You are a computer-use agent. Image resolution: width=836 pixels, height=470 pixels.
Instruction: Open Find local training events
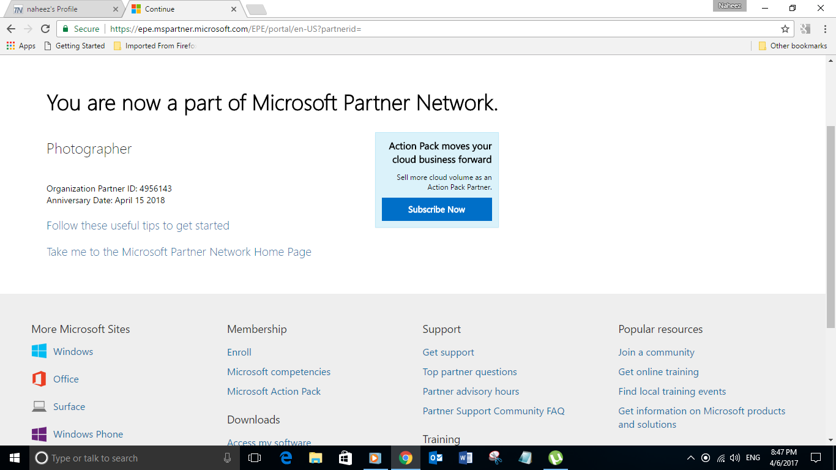(x=672, y=392)
